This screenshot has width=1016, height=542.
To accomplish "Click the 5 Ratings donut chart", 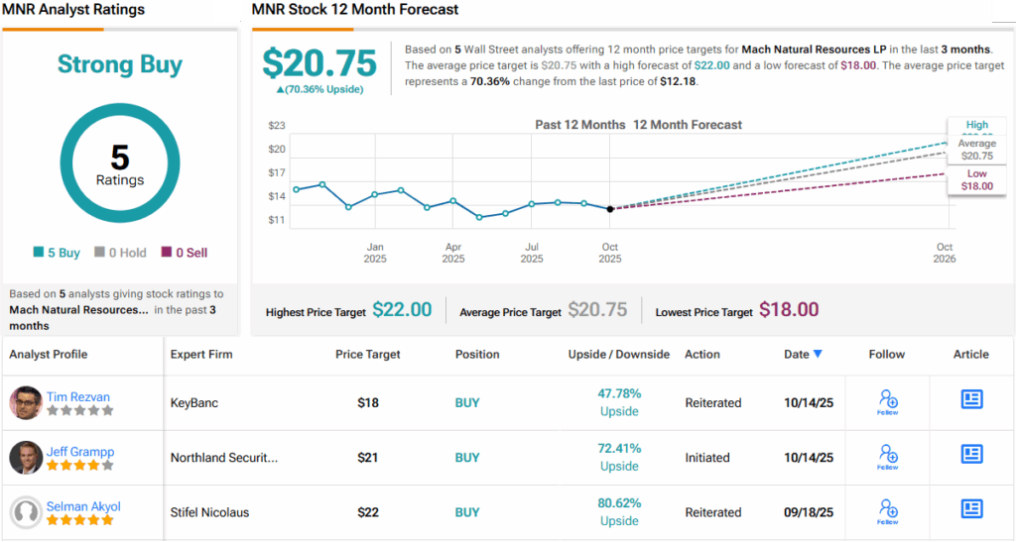I will pyautogui.click(x=120, y=164).
